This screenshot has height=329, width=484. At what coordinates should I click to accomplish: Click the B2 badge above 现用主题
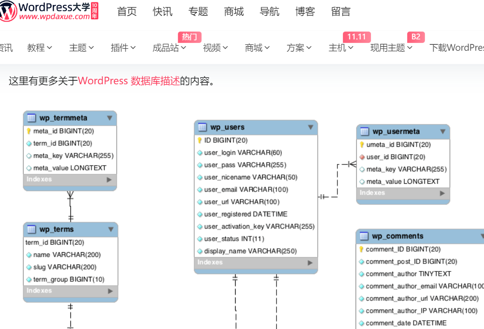pos(416,37)
